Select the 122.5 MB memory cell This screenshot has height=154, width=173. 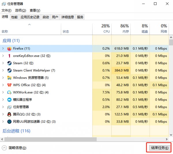121,114
